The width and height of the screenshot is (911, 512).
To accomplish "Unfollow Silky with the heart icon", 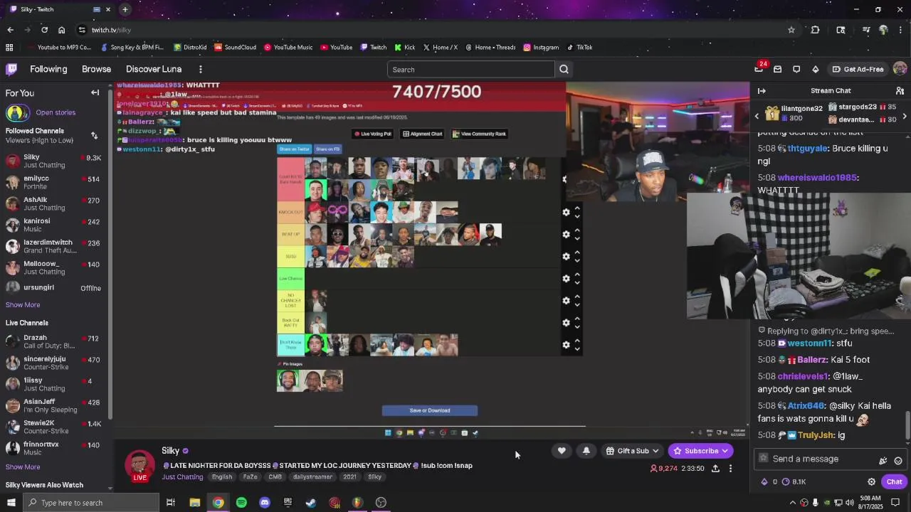I will pos(562,451).
